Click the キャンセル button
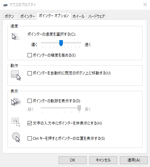This screenshot has width=150, height=167. 103,160
